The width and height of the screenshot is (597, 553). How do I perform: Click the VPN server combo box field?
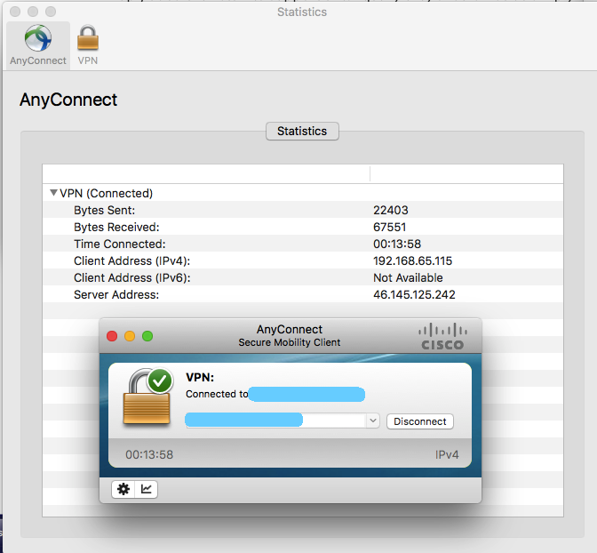pyautogui.click(x=283, y=421)
